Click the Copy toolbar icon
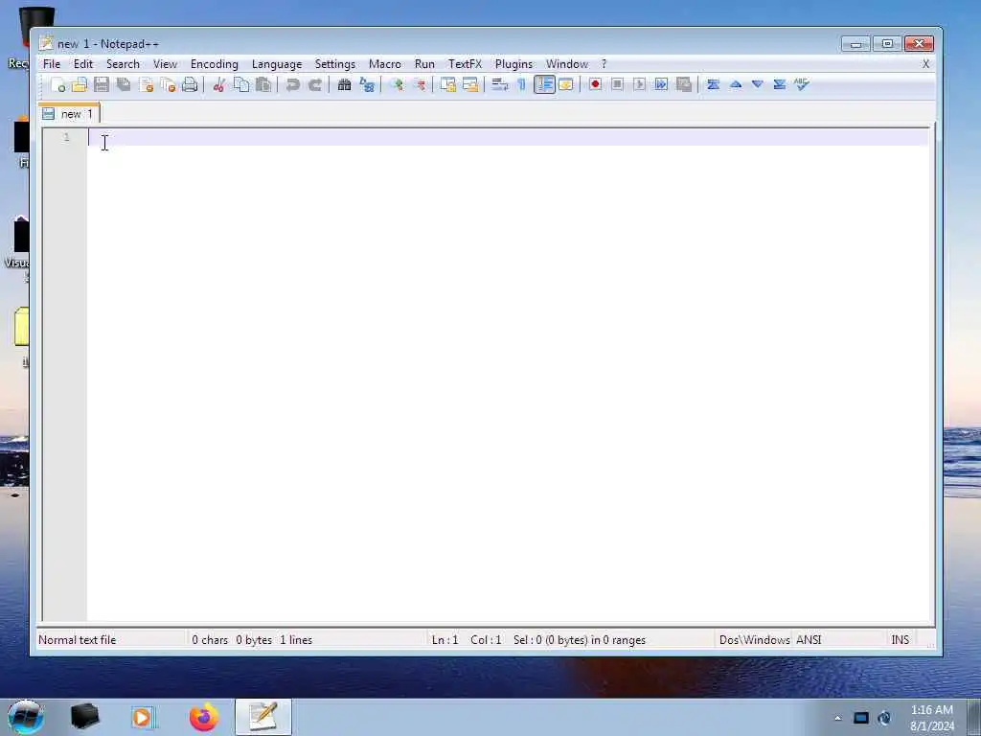This screenshot has height=736, width=981. coord(240,84)
